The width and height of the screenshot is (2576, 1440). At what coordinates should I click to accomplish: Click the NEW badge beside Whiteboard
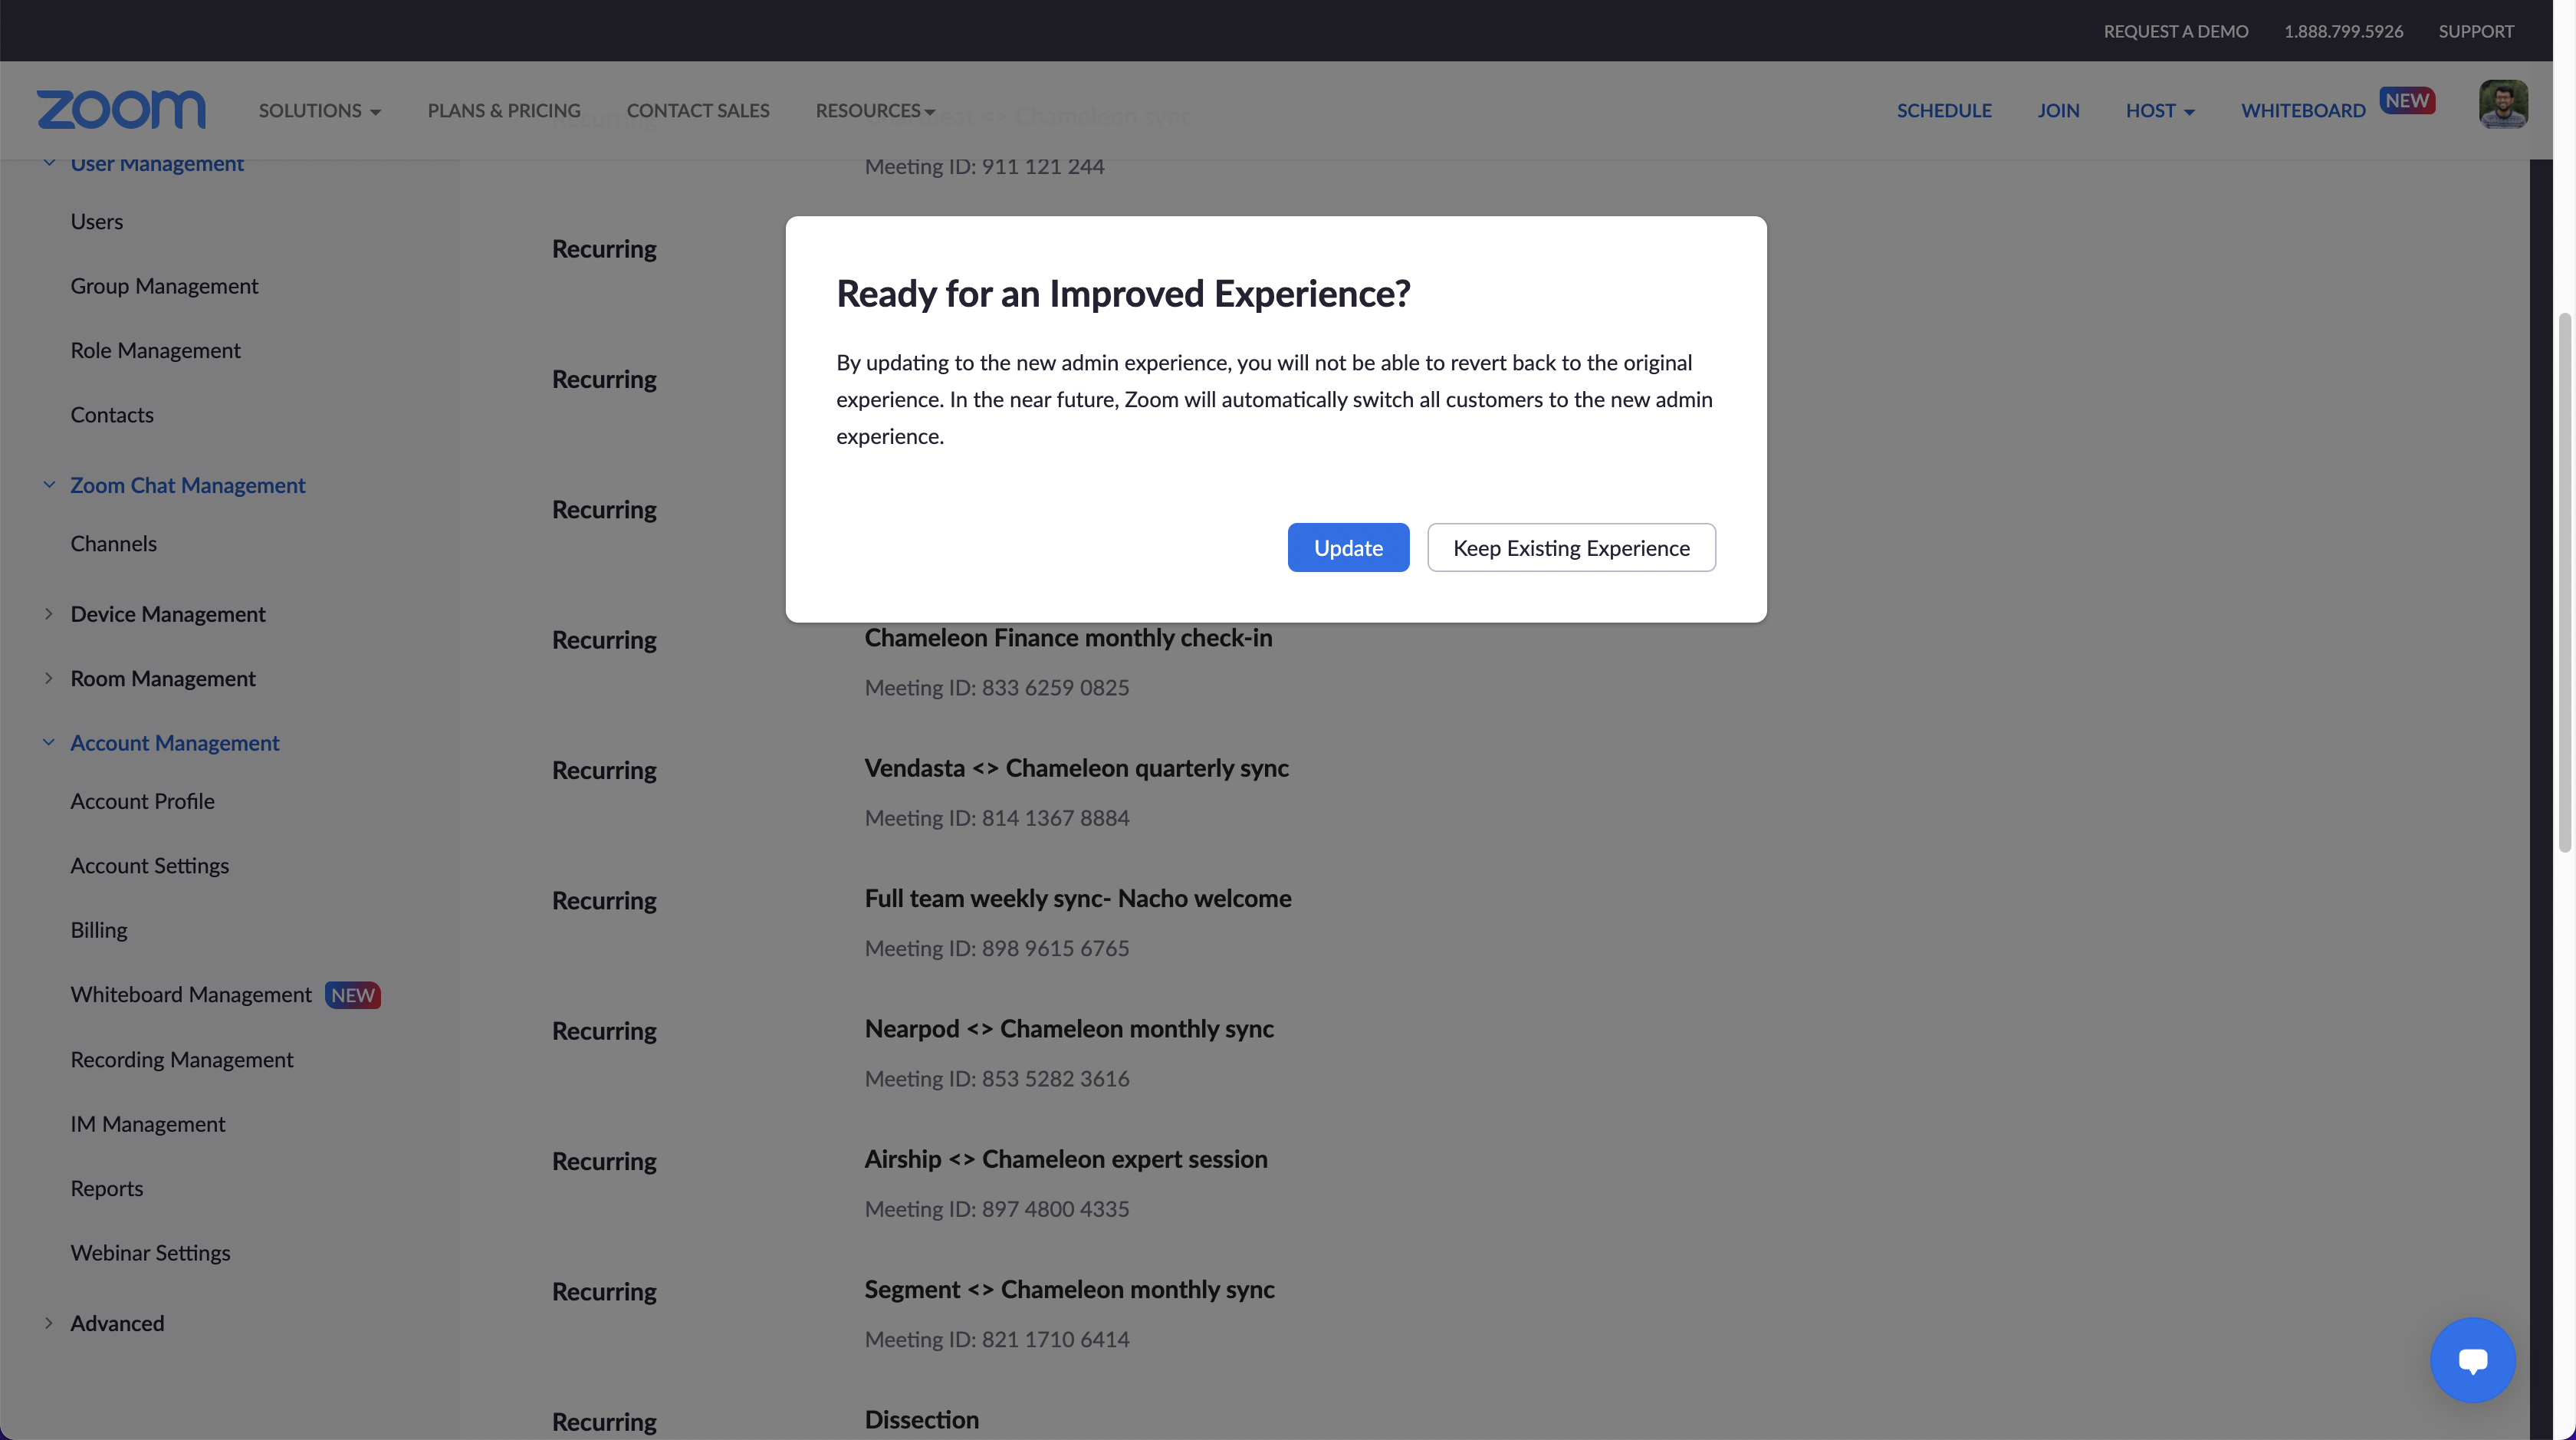[2406, 100]
